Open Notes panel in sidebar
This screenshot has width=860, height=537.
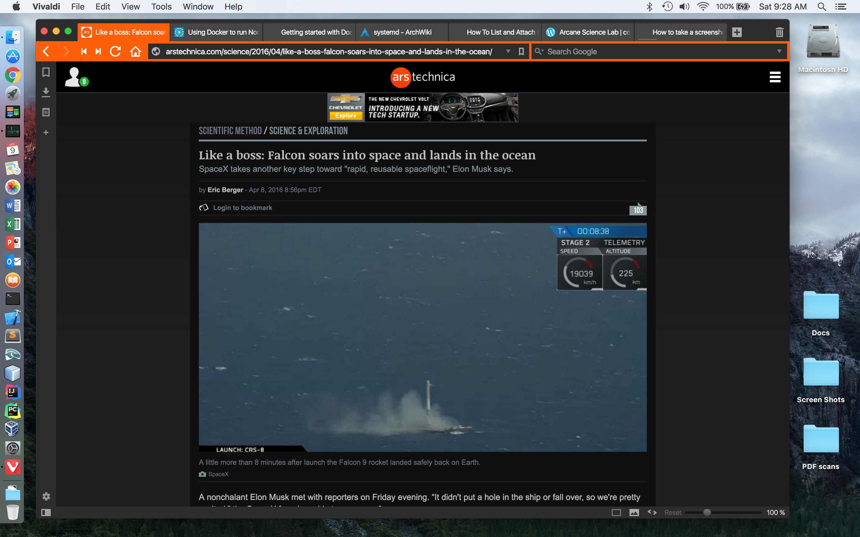(x=46, y=112)
